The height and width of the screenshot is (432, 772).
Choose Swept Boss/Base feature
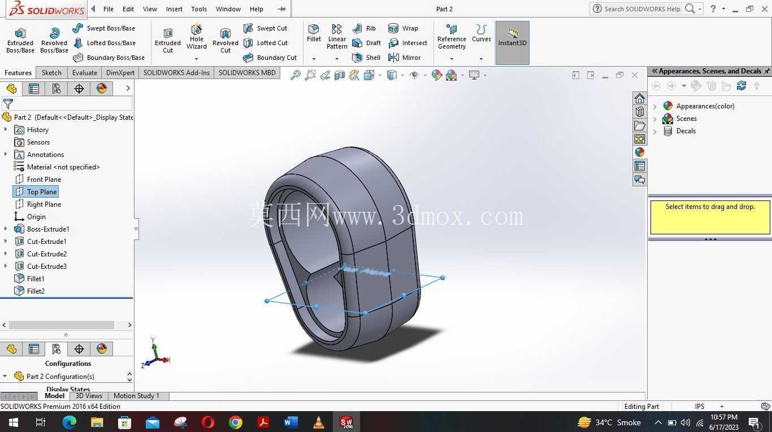[104, 28]
